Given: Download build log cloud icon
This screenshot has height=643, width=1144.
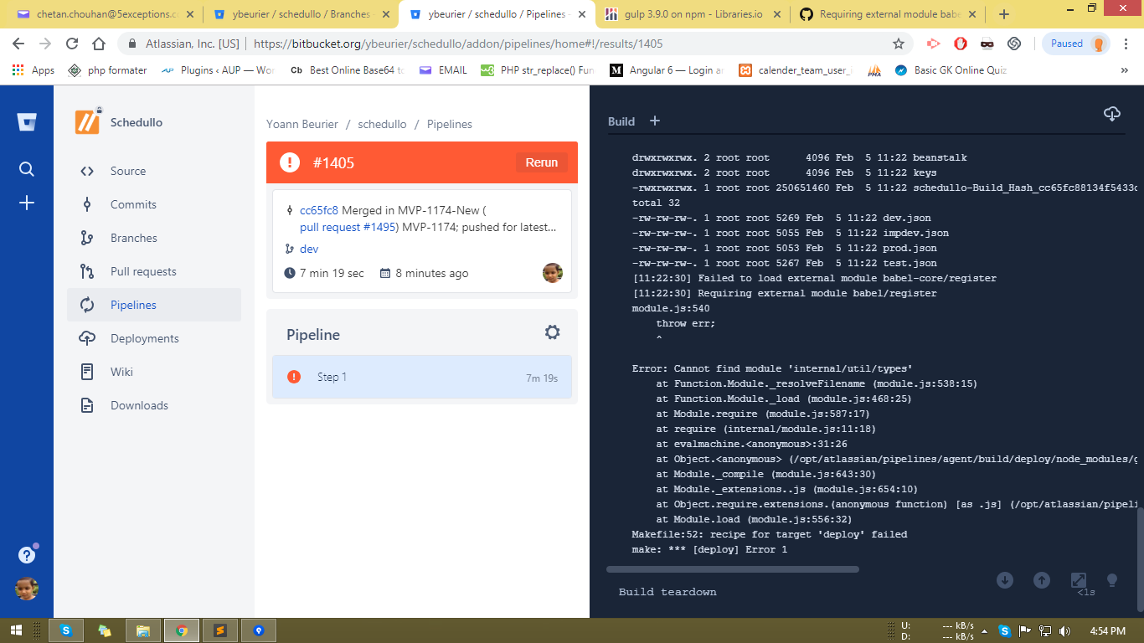Looking at the screenshot, I should click(1112, 114).
